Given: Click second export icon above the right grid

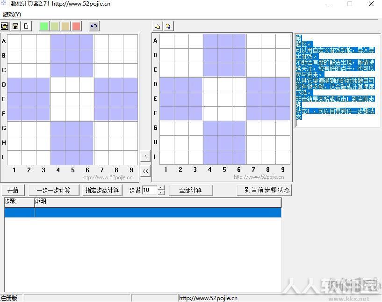Looking at the screenshot, I should (168, 26).
